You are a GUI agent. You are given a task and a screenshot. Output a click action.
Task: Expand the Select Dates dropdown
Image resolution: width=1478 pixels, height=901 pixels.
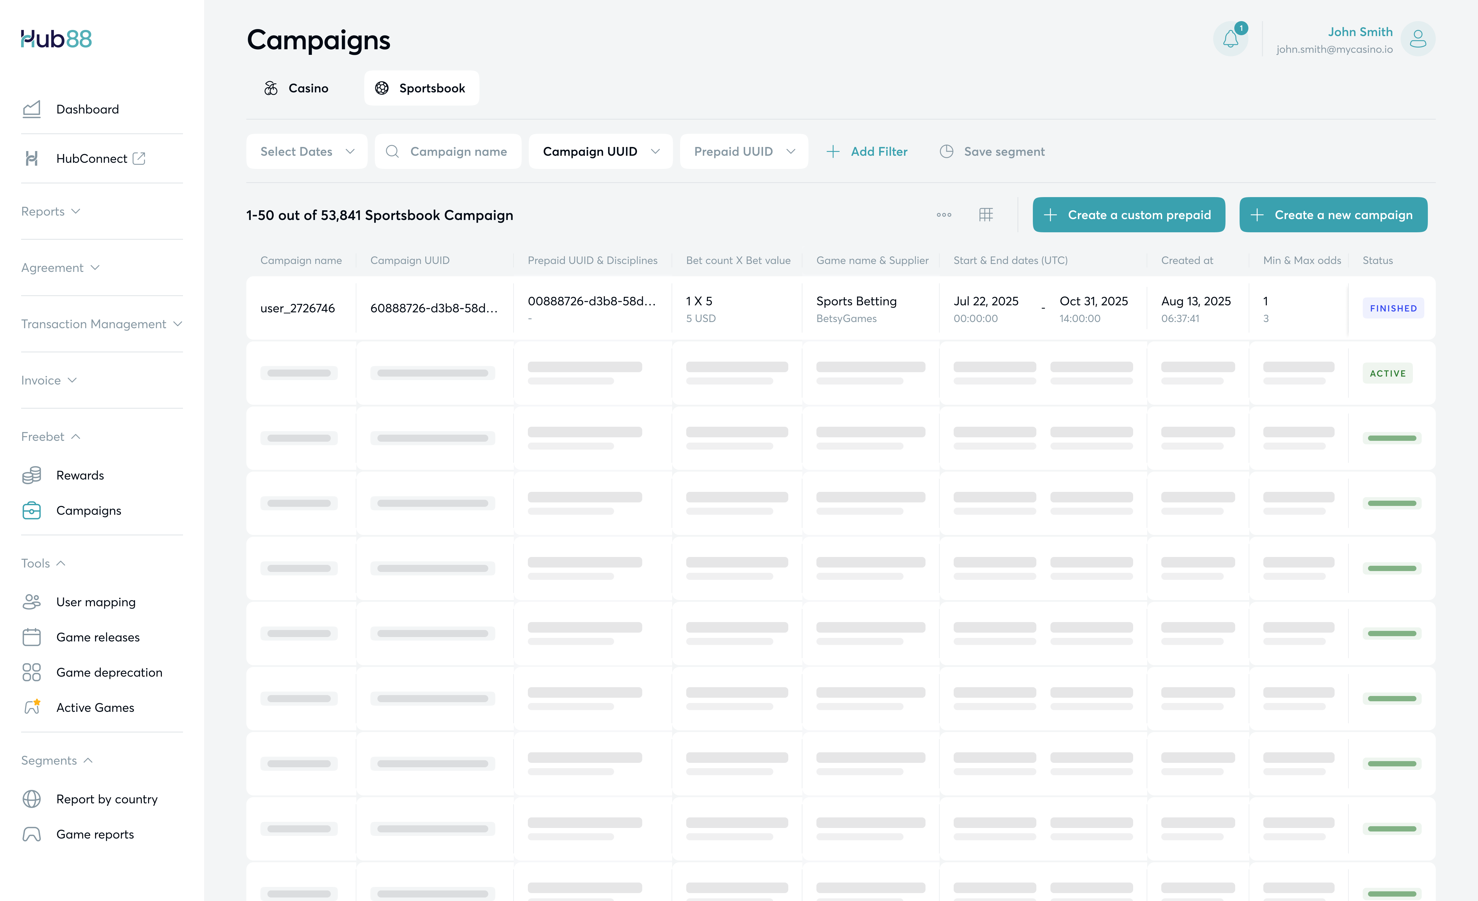point(306,152)
